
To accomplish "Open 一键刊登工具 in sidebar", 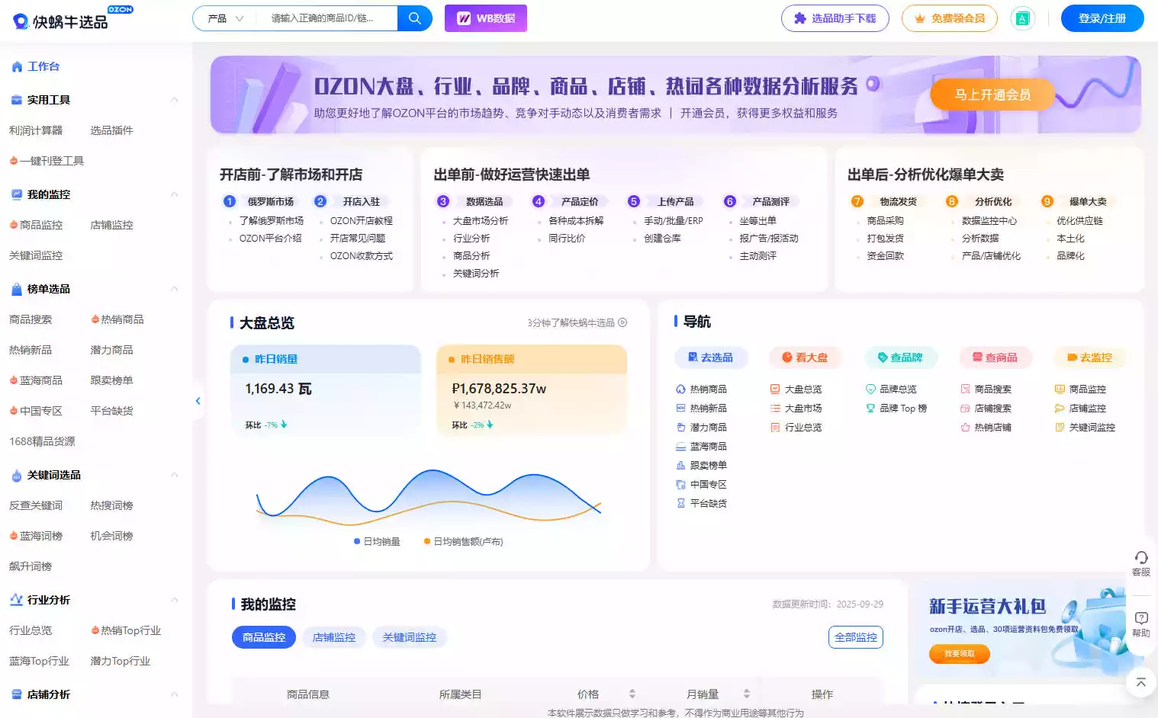I will [47, 161].
